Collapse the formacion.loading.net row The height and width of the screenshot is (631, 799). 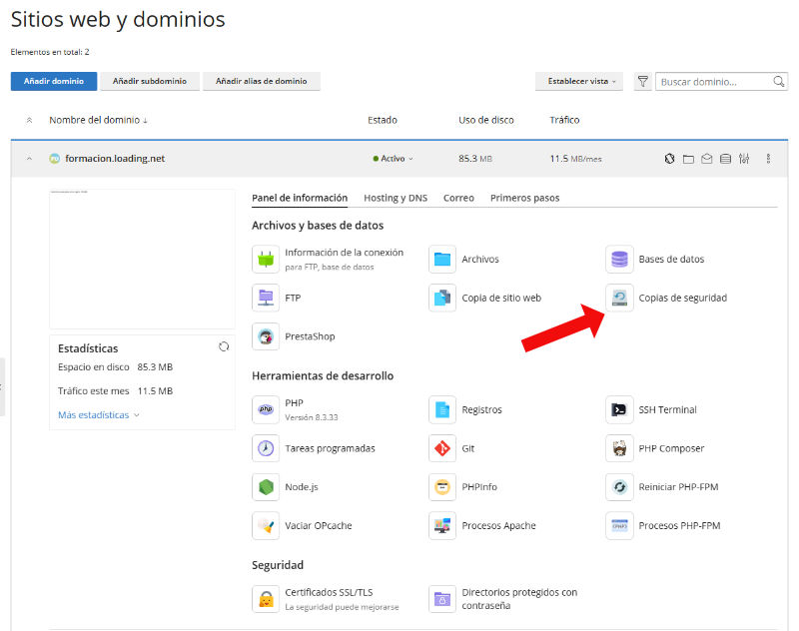[29, 159]
